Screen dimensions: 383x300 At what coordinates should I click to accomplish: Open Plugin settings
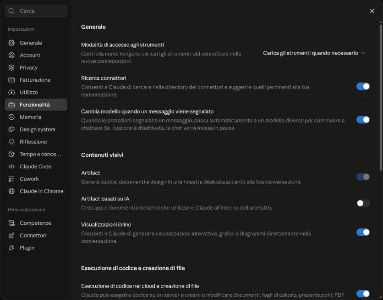pyautogui.click(x=36, y=248)
